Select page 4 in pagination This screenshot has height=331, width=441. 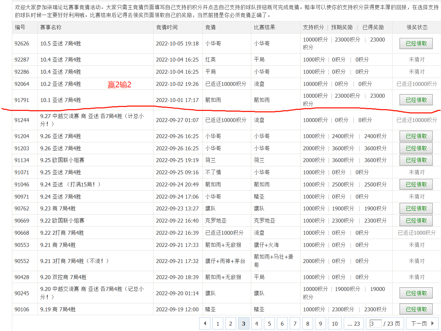click(256, 323)
